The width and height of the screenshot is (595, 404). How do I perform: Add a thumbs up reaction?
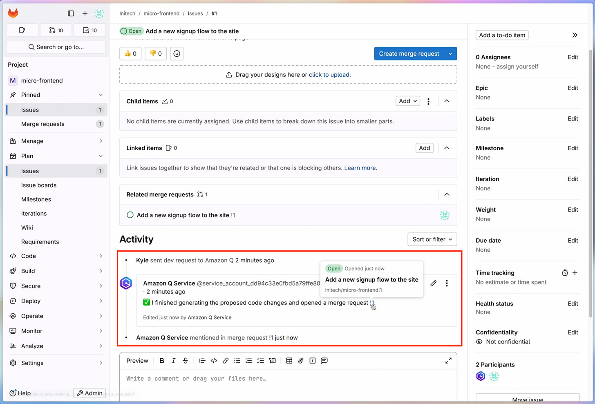click(130, 54)
